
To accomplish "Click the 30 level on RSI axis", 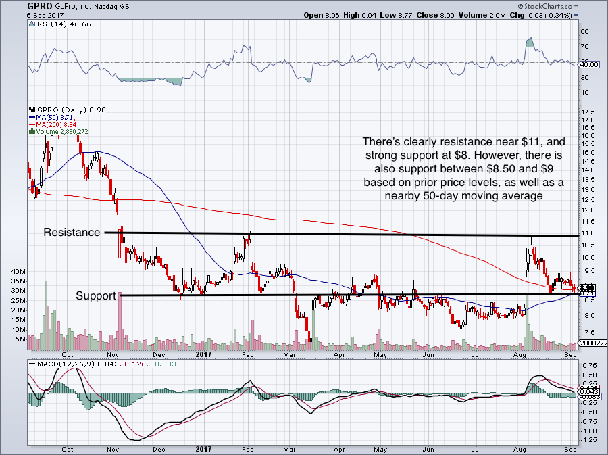I will 585,78.
